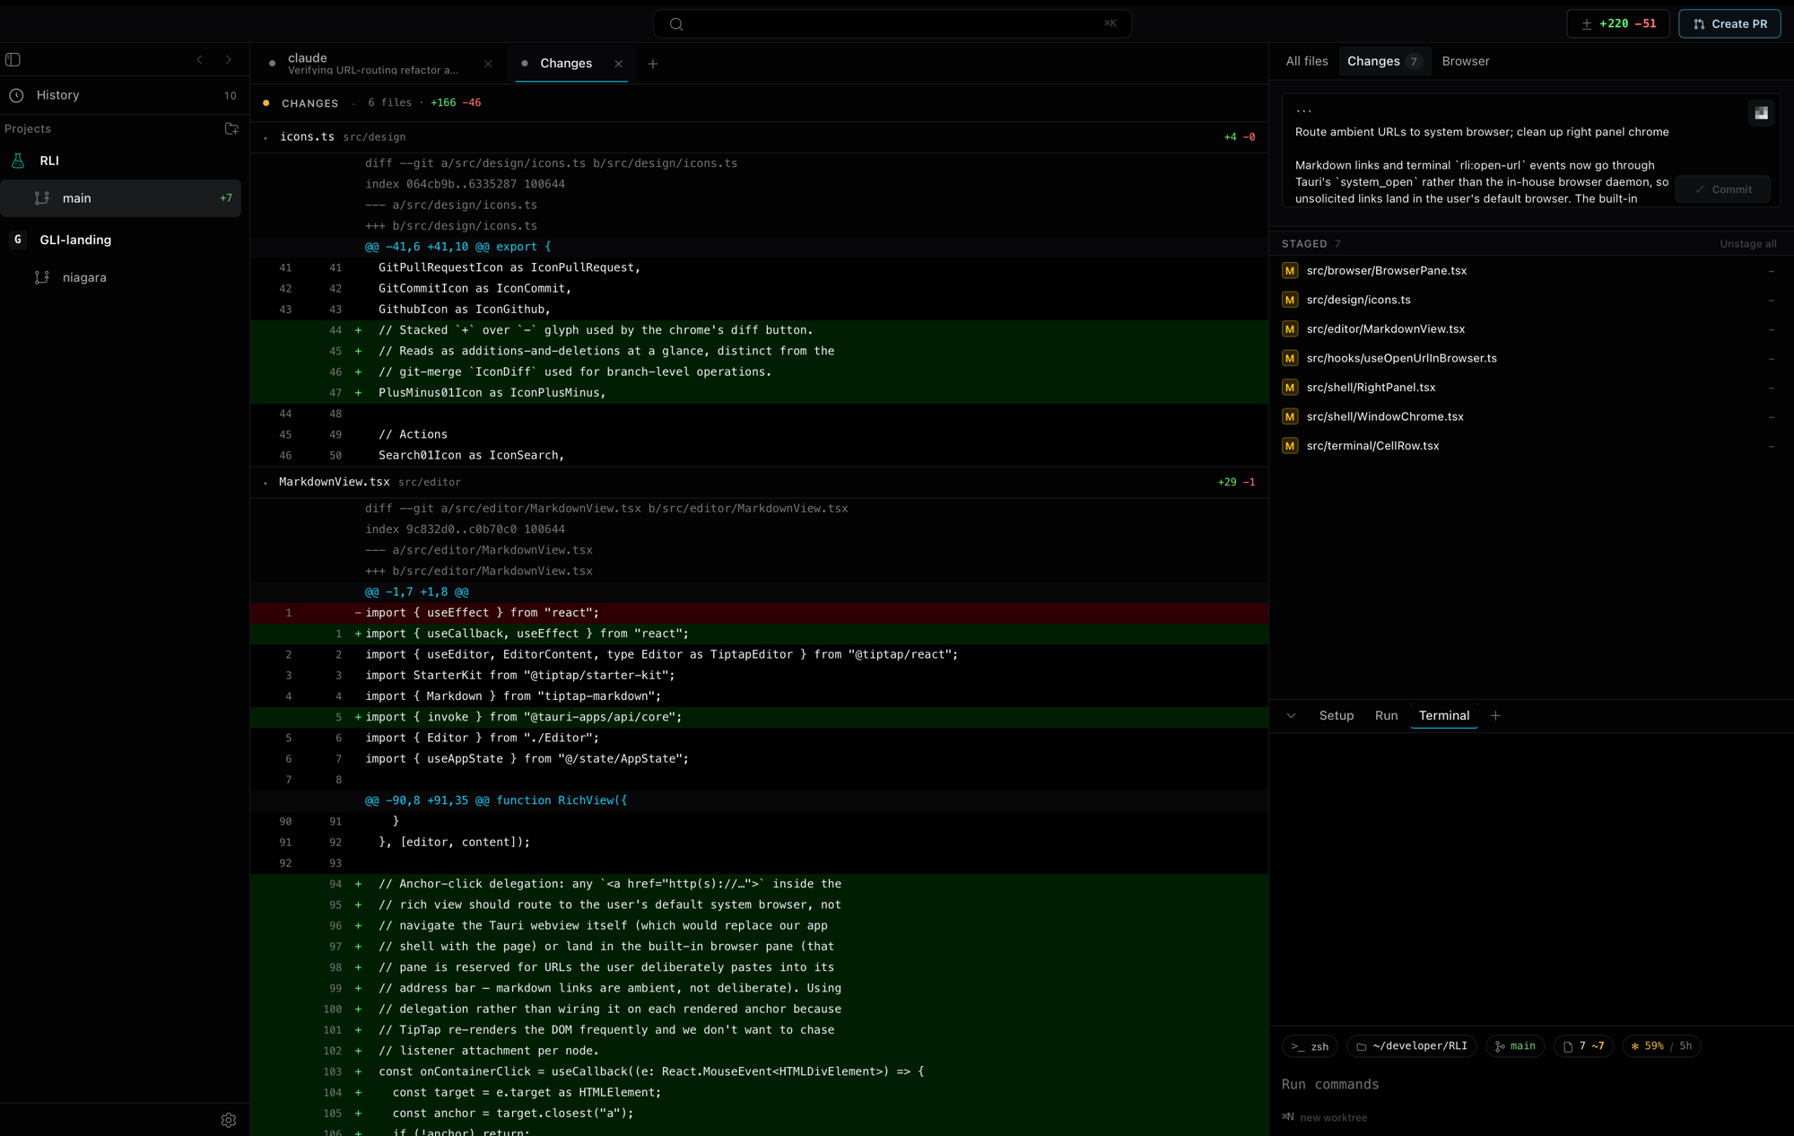Click Unstage all
The width and height of the screenshot is (1794, 1136).
coord(1747,244)
